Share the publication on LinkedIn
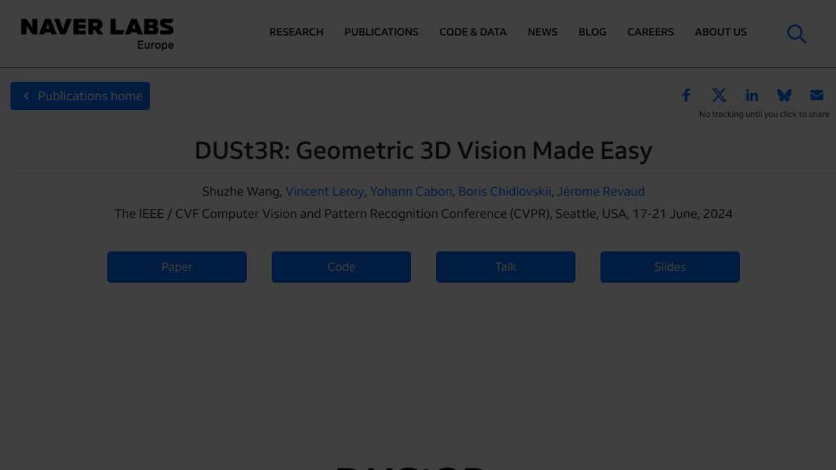This screenshot has height=470, width=836. coord(752,95)
